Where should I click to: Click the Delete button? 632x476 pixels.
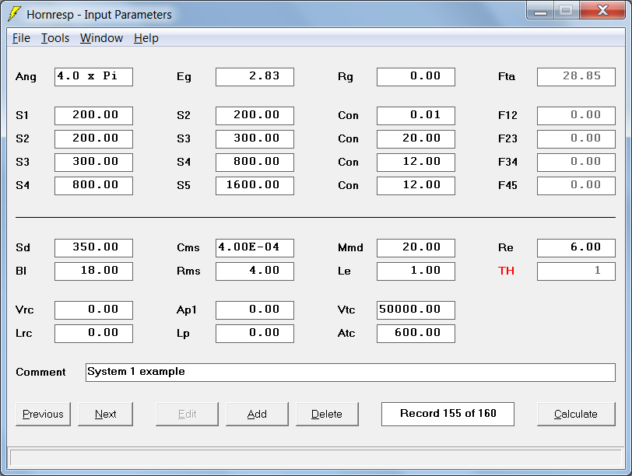pyautogui.click(x=327, y=414)
